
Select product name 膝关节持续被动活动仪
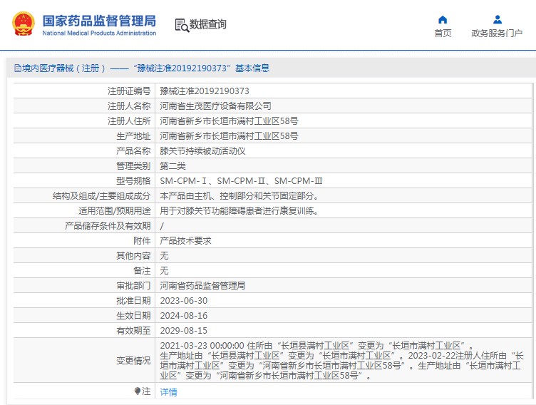[202, 151]
